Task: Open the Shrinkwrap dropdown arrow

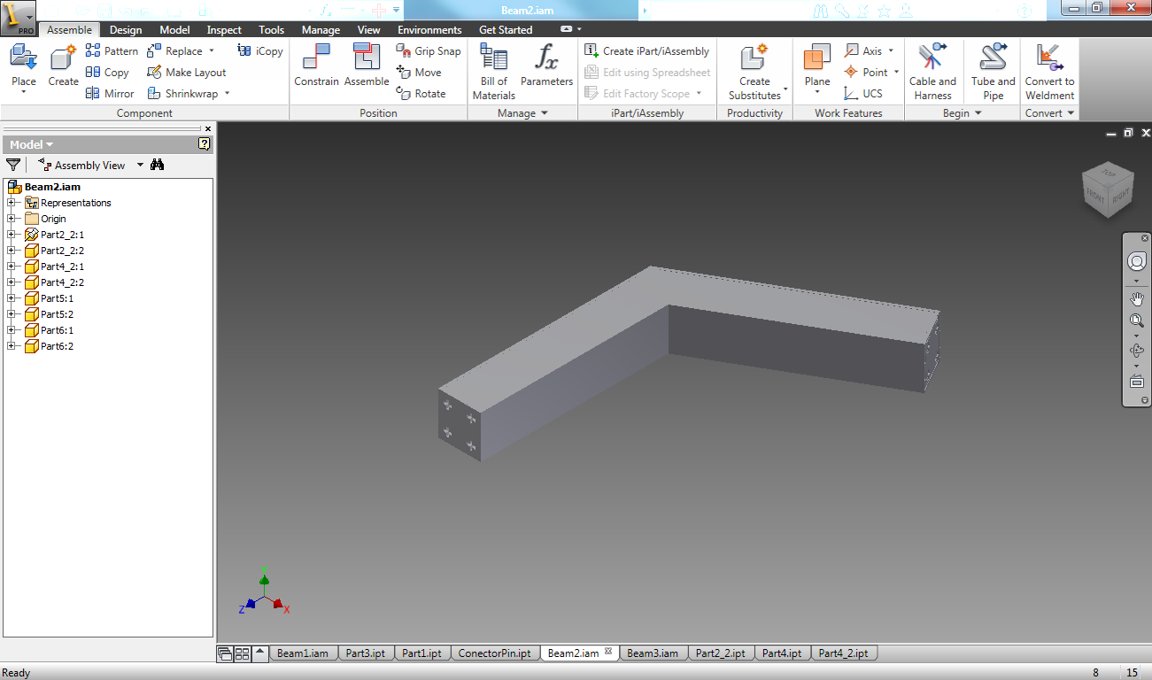Action: click(x=227, y=94)
